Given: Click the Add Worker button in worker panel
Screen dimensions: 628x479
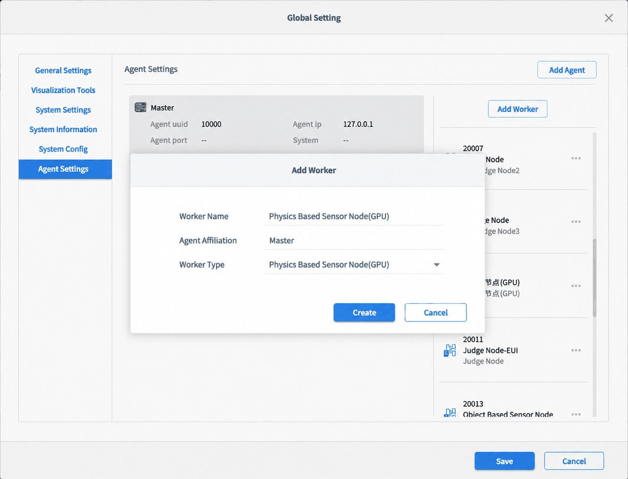Looking at the screenshot, I should coord(518,109).
